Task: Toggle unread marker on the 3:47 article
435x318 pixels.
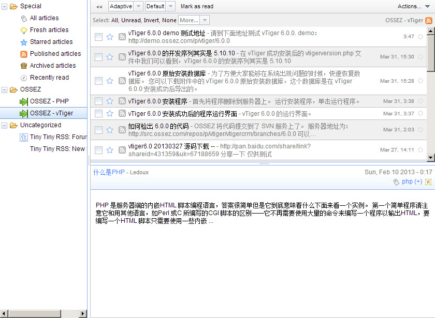Action: pos(420,37)
